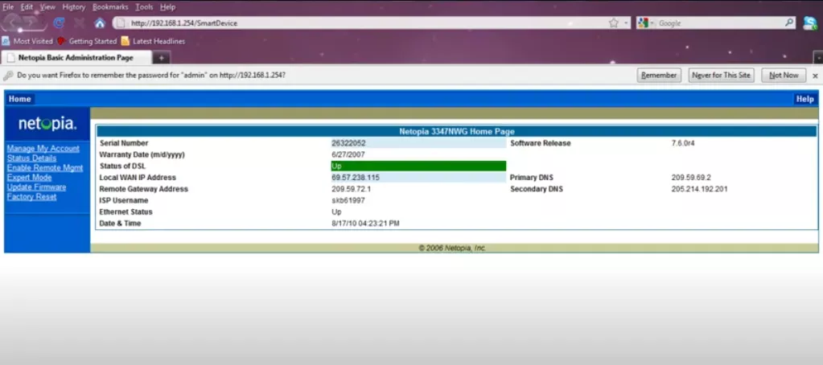The height and width of the screenshot is (365, 823).
Task: Open the View menu
Action: pyautogui.click(x=47, y=7)
